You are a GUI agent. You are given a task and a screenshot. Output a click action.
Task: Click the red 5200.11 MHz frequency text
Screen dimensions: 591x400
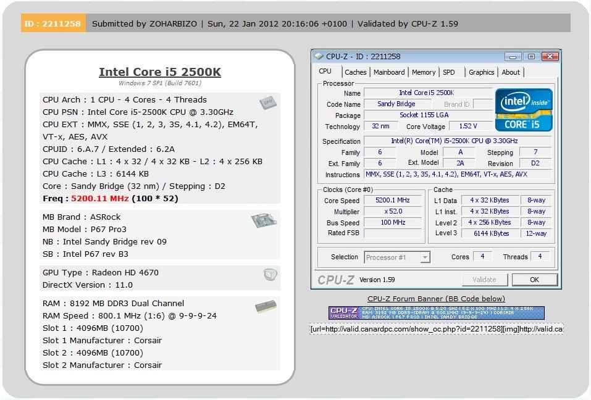pyautogui.click(x=100, y=199)
